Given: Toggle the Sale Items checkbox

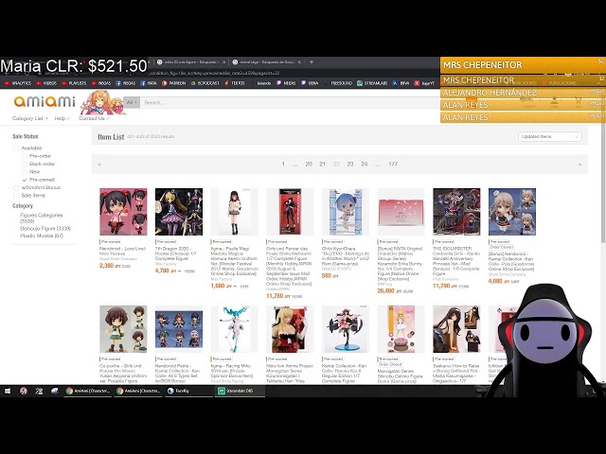Looking at the screenshot, I should pos(16,196).
